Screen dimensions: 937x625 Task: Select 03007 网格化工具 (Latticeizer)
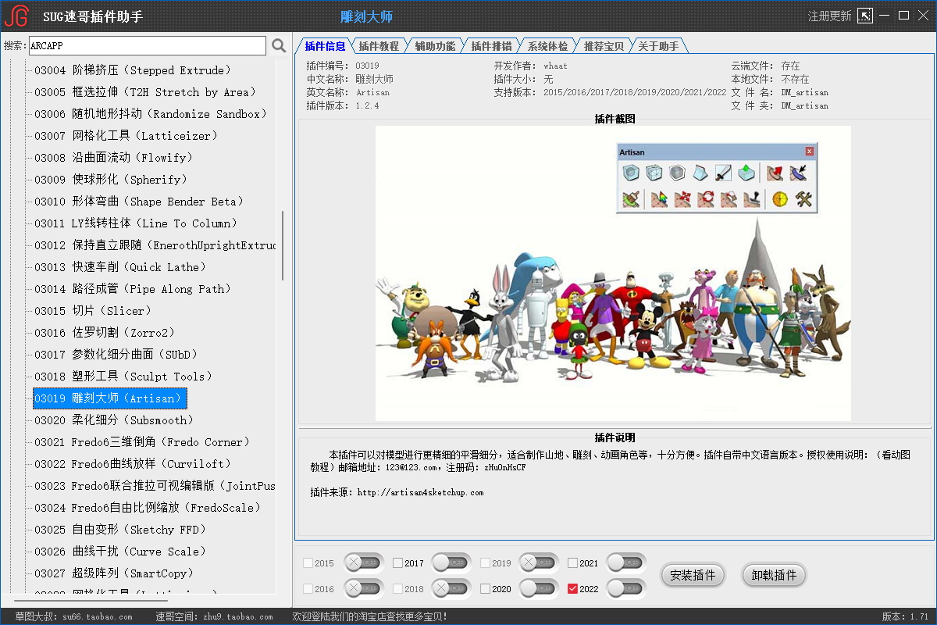click(126, 136)
